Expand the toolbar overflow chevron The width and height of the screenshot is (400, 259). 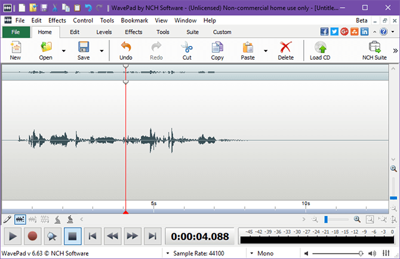click(395, 51)
